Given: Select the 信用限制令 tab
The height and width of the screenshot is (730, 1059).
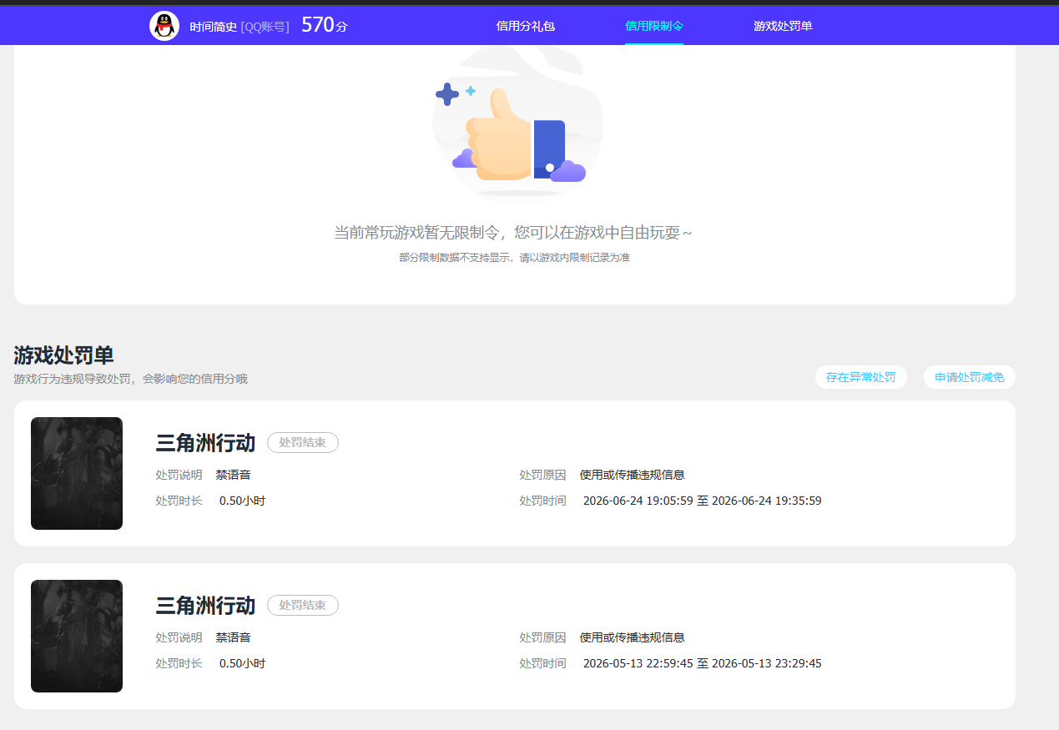Looking at the screenshot, I should pyautogui.click(x=654, y=26).
